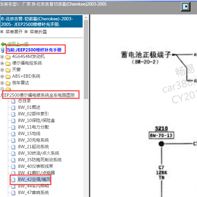Open the 8W_41喇叭/点烟器 document
Image resolution: width=197 pixels, height=197 pixels.
coord(36,173)
